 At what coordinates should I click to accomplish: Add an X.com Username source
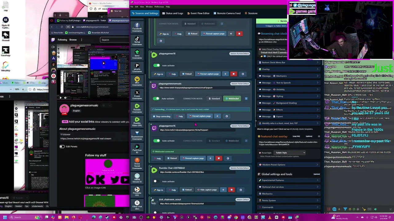click(x=137, y=95)
